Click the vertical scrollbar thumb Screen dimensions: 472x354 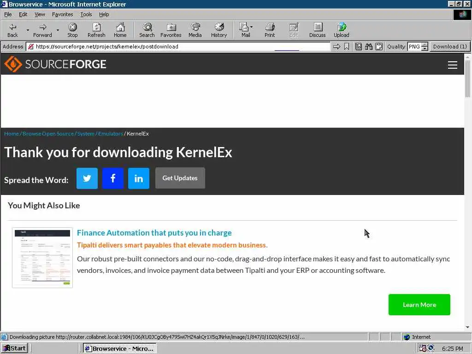click(467, 78)
